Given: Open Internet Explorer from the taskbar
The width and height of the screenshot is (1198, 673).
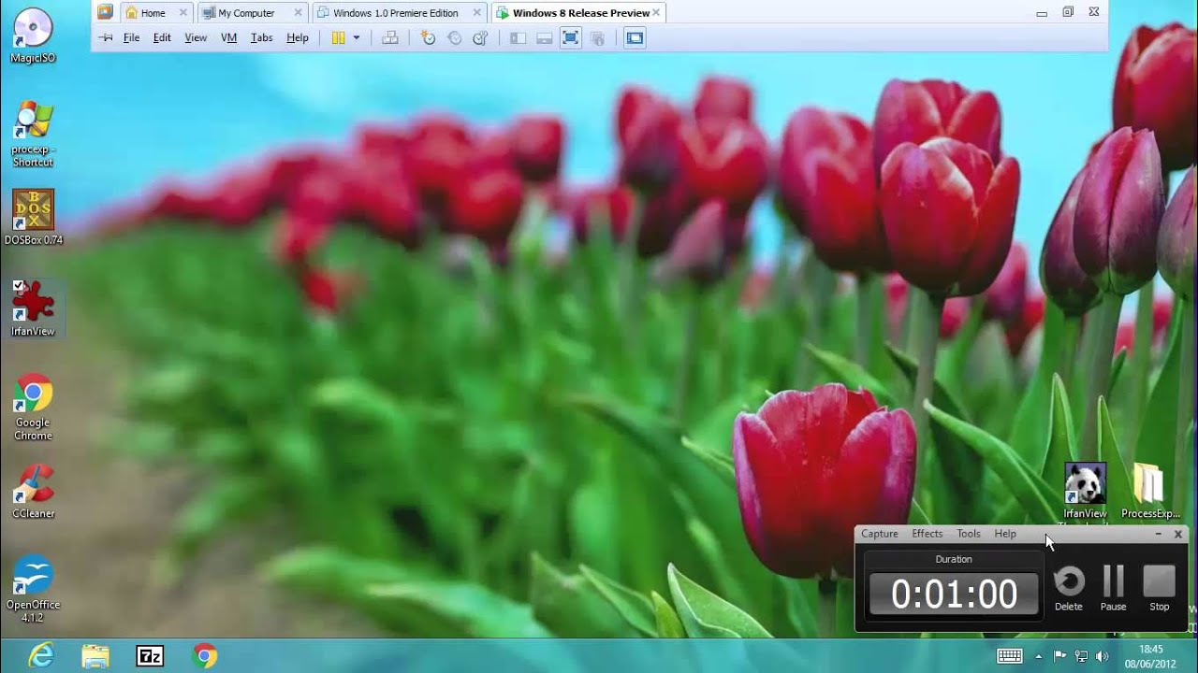Looking at the screenshot, I should [41, 656].
